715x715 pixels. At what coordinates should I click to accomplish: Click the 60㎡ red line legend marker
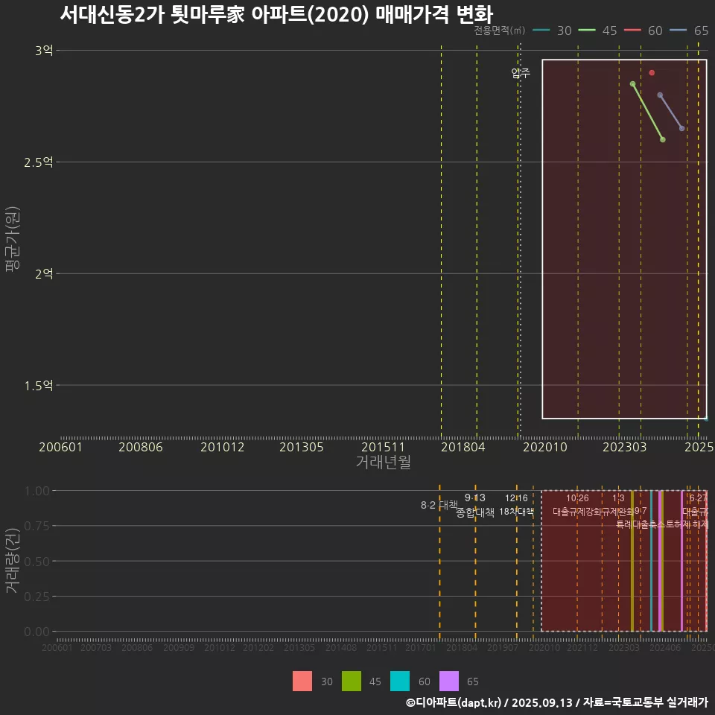point(632,31)
